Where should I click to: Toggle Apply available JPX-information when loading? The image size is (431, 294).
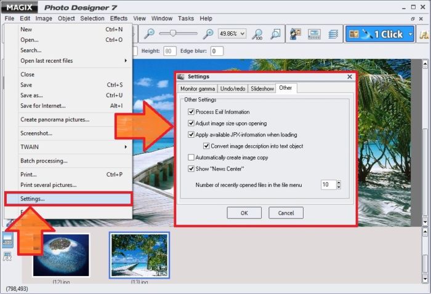point(191,135)
